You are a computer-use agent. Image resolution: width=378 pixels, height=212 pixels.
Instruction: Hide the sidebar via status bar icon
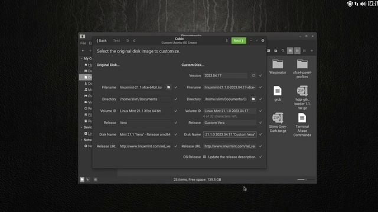click(96, 180)
